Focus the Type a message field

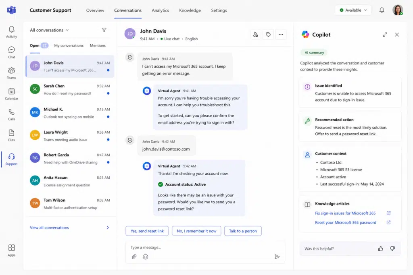point(205,247)
